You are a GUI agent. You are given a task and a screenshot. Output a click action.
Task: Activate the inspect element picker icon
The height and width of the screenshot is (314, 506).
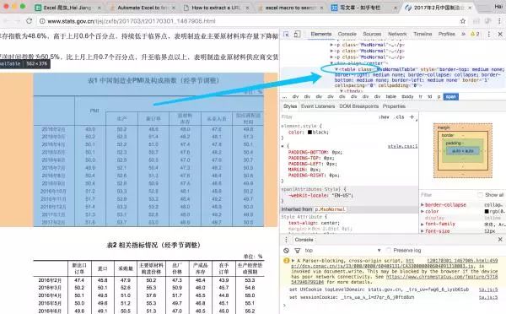point(286,34)
